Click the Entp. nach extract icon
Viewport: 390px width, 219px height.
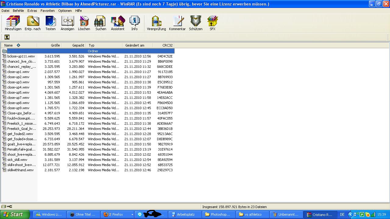coord(33,23)
